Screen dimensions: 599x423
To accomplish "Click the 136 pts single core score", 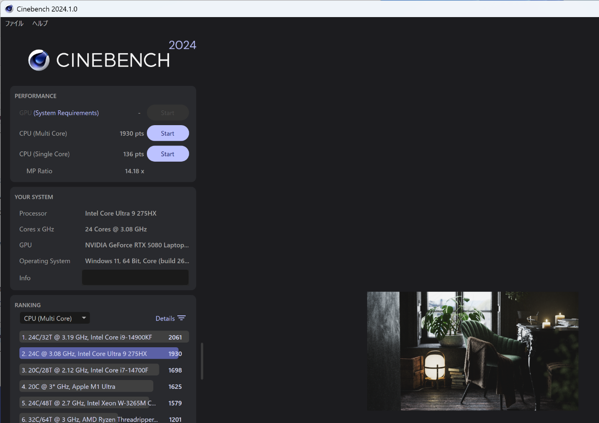I will coord(133,154).
